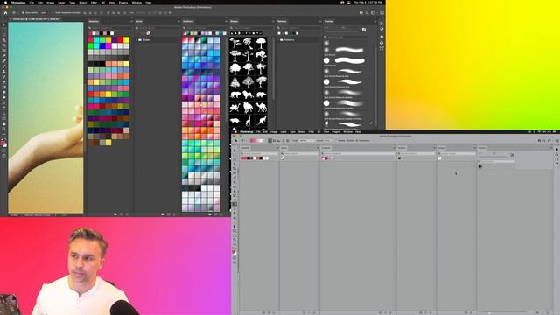
Task: Open Layer menu in light Photoshop window
Action: [x=283, y=132]
